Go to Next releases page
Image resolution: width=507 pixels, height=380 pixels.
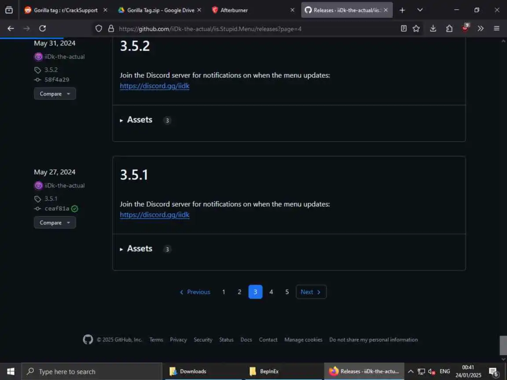[311, 292]
